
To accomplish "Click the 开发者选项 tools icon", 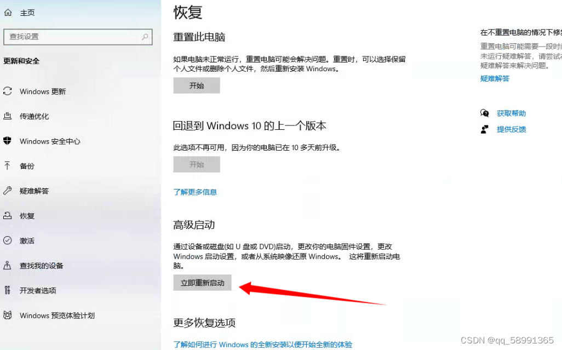I will 7,290.
